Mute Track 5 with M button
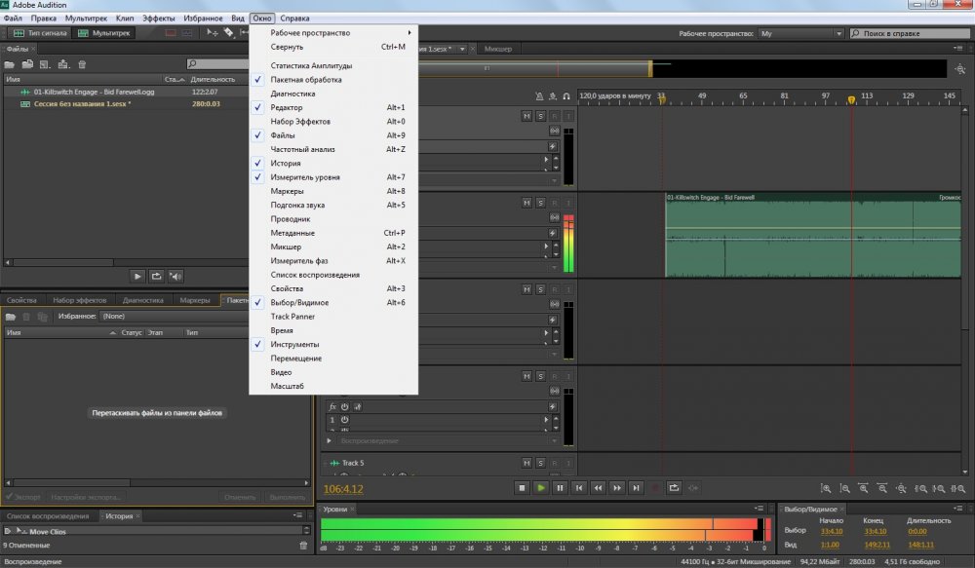The width and height of the screenshot is (975, 568). pyautogui.click(x=526, y=463)
